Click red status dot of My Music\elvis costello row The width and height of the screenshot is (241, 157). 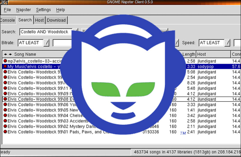pyautogui.click(x=5, y=66)
